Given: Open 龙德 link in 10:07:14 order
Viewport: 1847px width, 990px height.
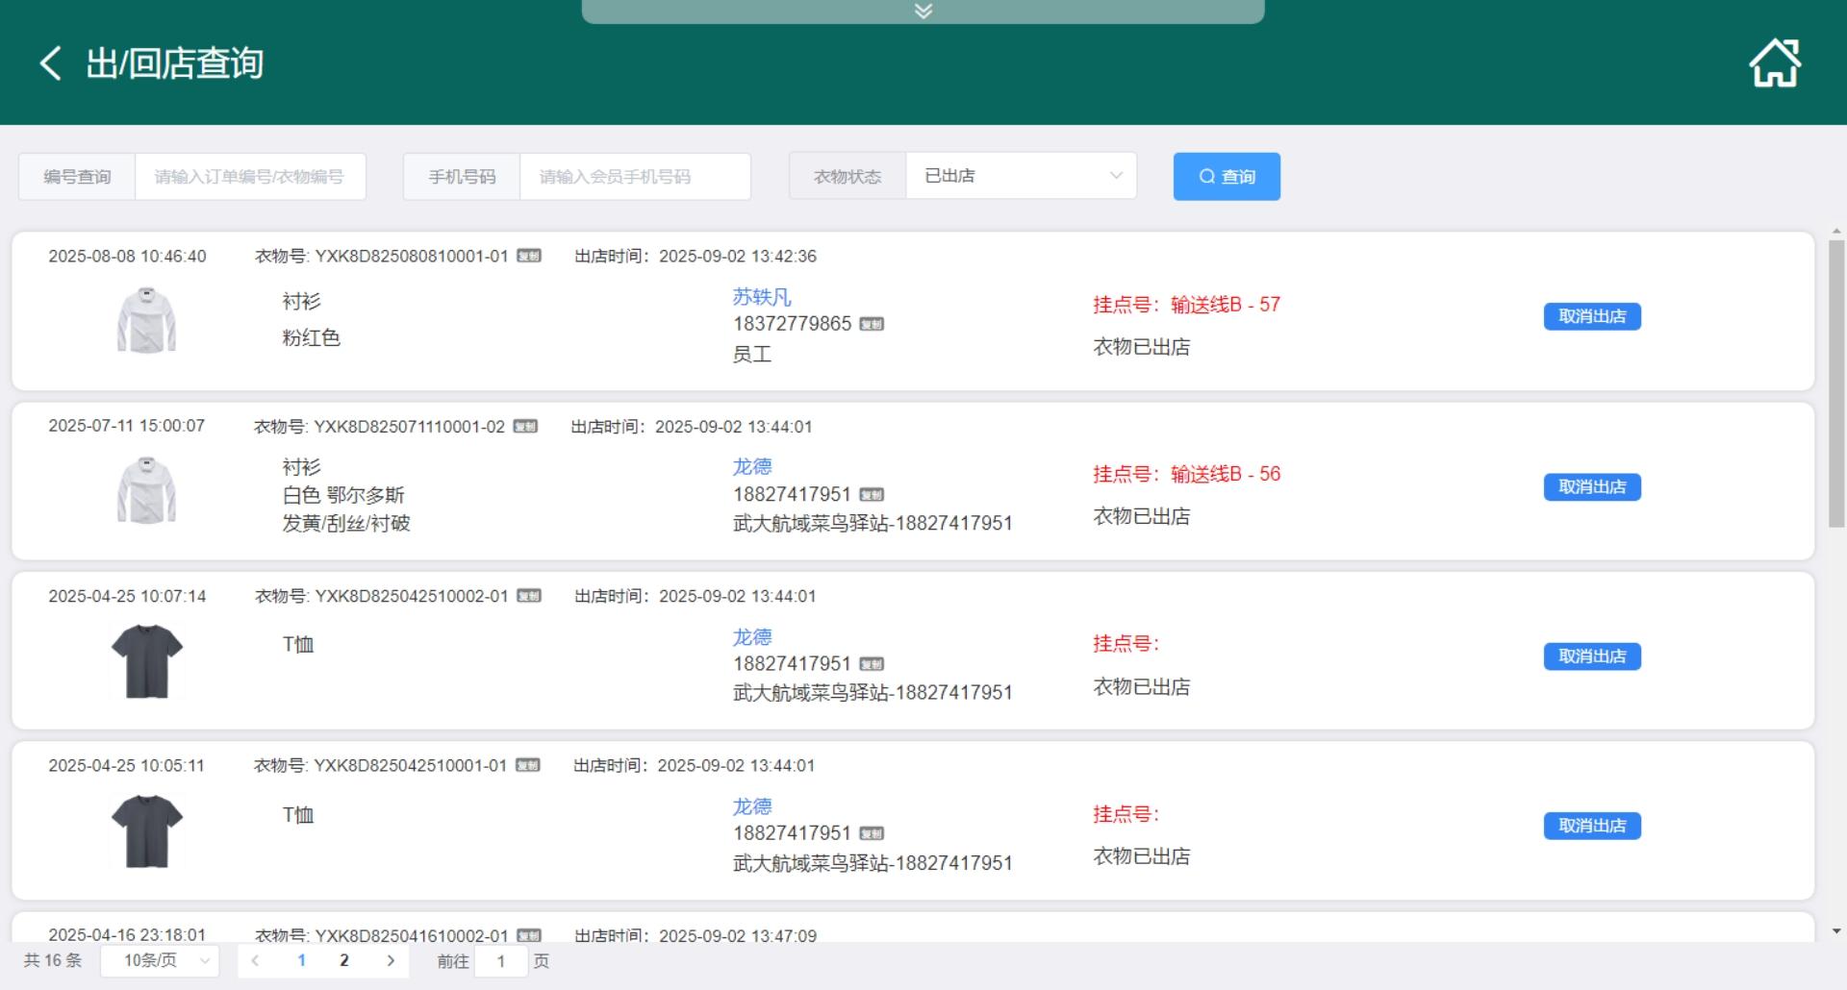Looking at the screenshot, I should 752,637.
